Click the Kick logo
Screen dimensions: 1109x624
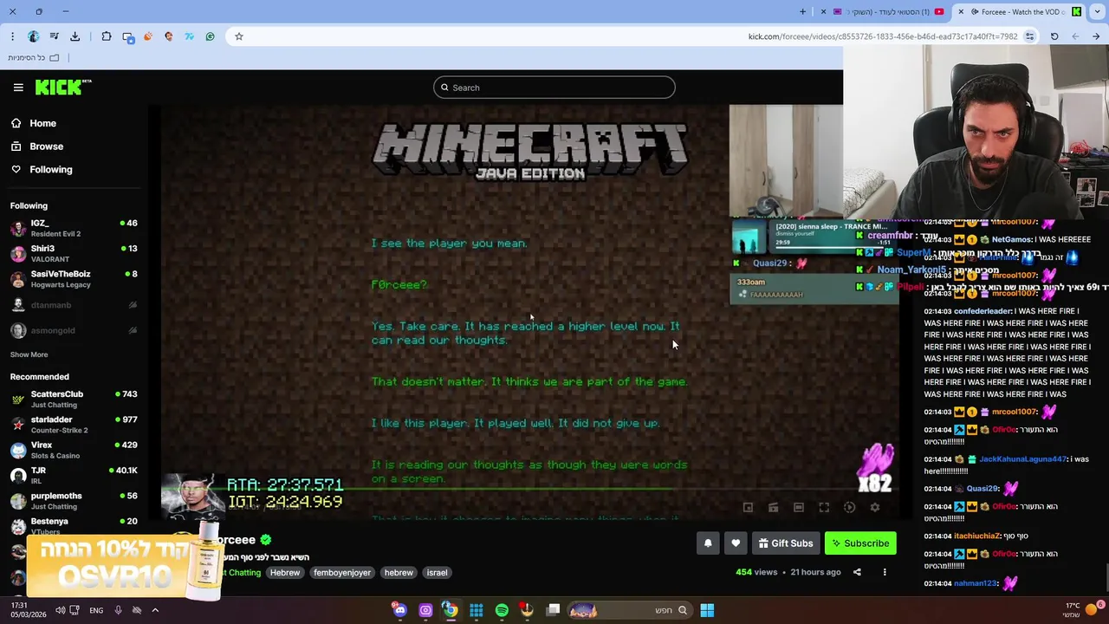pos(63,87)
